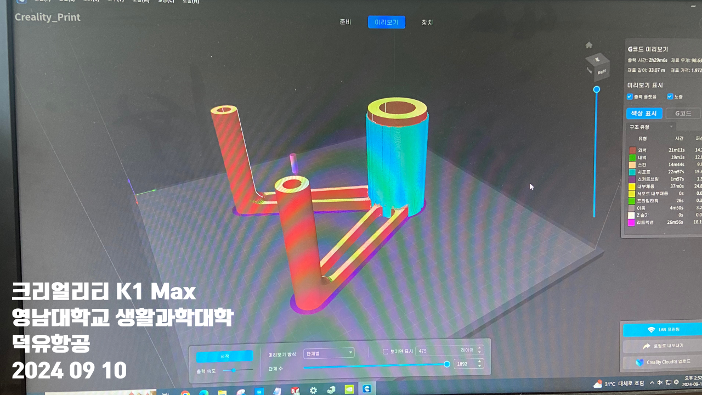
Task: Click the network tray icon
Action: (668, 382)
